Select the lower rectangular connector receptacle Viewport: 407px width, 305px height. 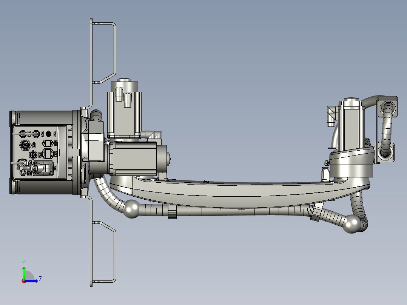(x=48, y=153)
